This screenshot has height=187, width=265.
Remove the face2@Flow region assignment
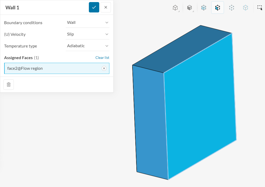click(x=104, y=68)
